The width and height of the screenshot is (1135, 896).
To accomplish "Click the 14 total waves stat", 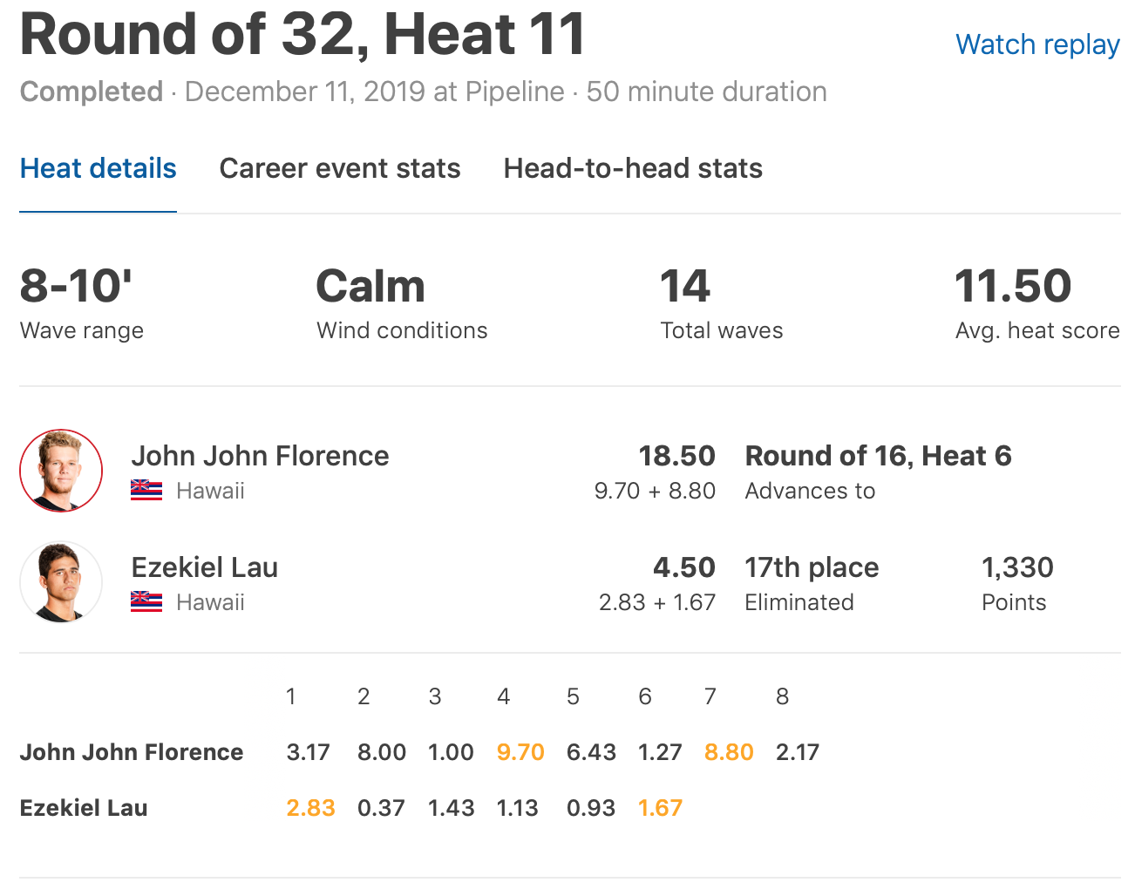I will click(685, 287).
